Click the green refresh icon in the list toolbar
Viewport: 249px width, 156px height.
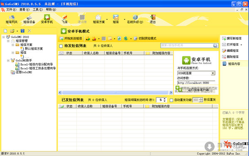119,39
